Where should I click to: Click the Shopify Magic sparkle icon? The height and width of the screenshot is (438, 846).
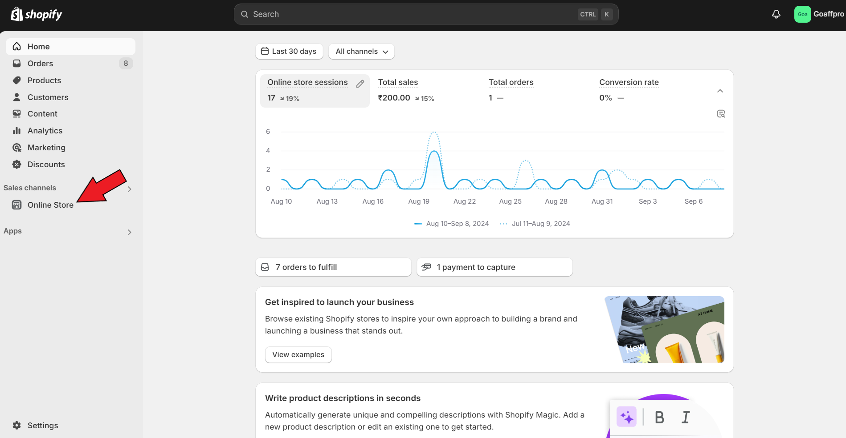tap(626, 417)
